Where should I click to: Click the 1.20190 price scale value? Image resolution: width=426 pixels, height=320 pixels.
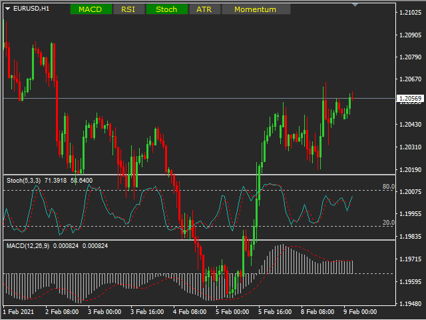[x=410, y=169]
